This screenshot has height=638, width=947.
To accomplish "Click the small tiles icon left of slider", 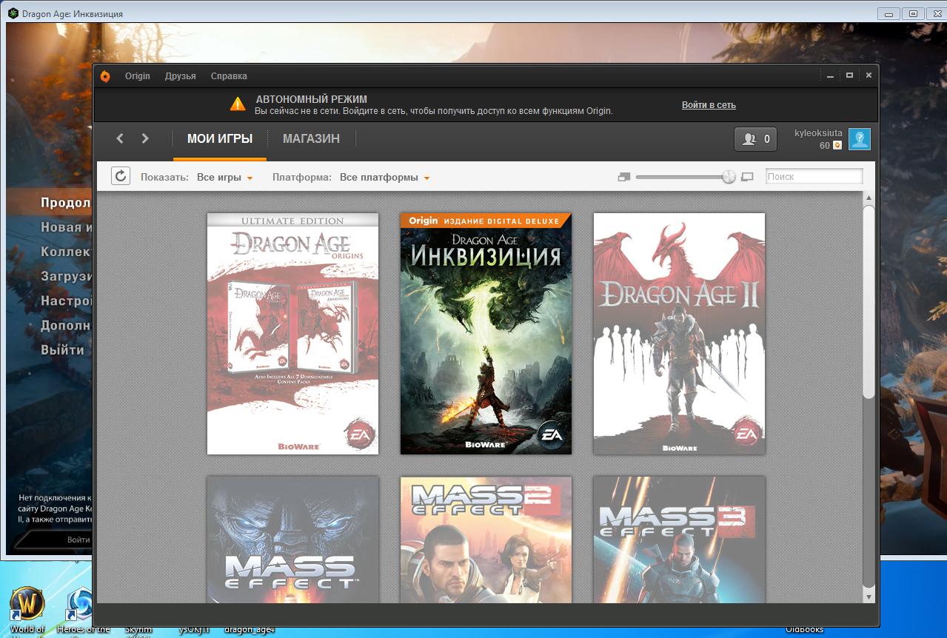I will [x=623, y=177].
